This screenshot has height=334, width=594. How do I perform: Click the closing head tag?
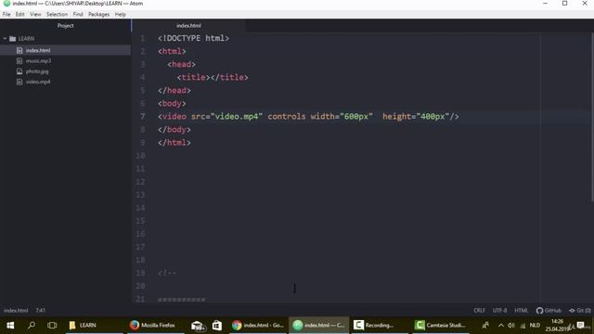[174, 90]
